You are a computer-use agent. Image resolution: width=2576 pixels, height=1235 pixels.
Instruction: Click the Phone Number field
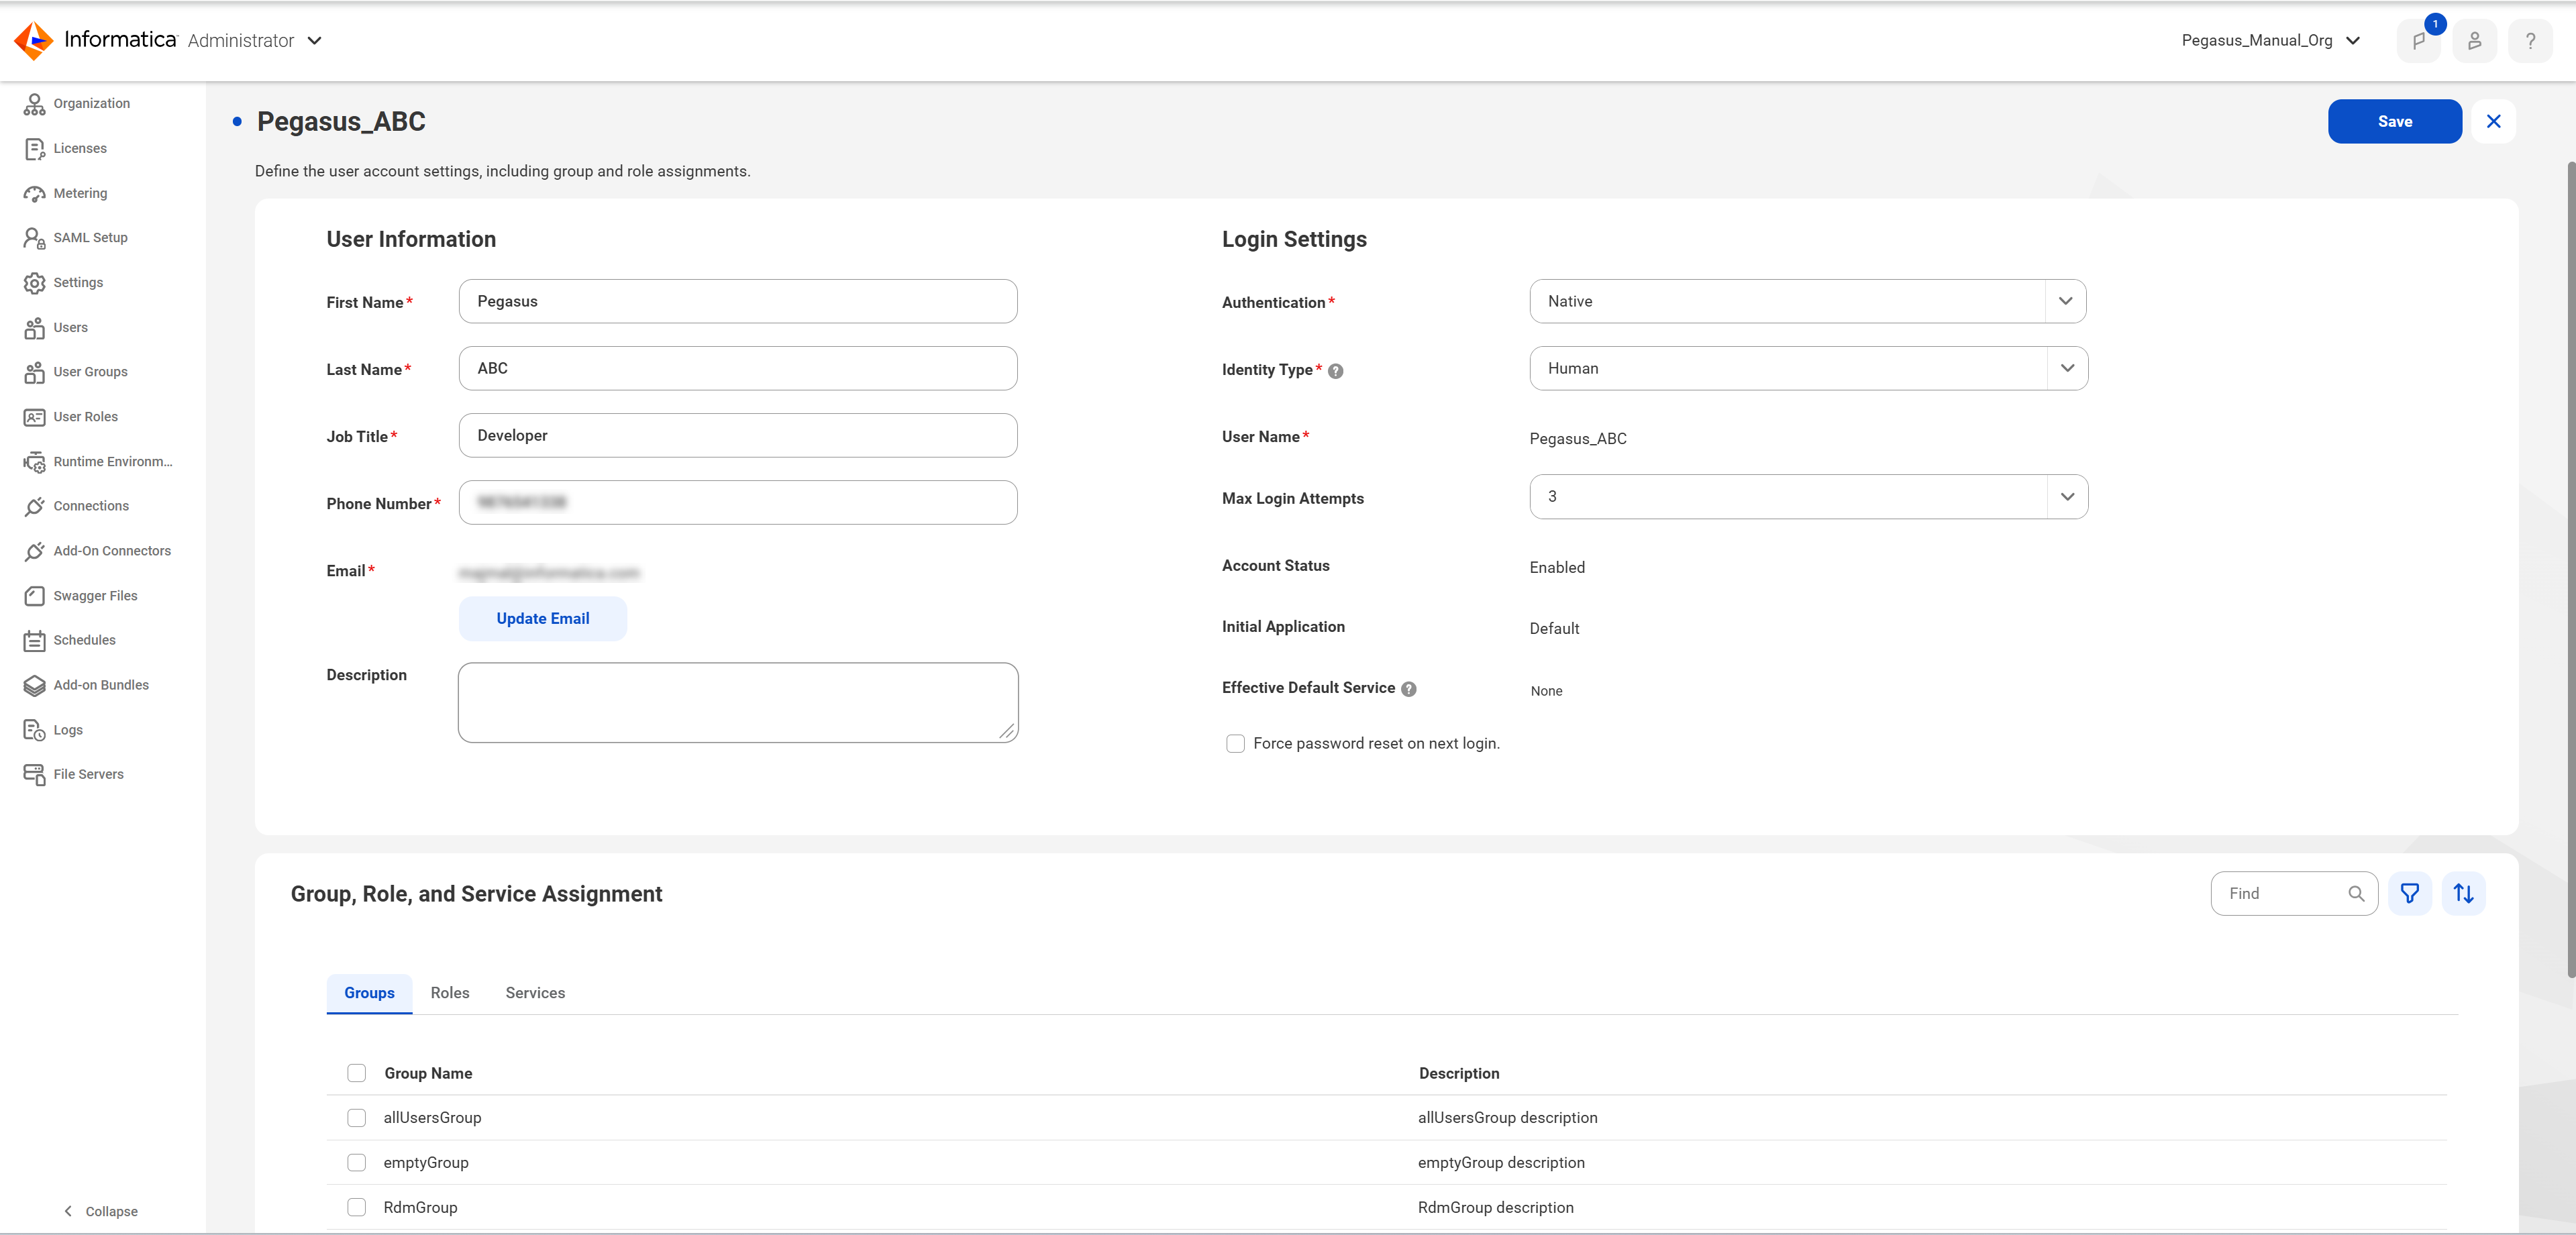point(738,502)
